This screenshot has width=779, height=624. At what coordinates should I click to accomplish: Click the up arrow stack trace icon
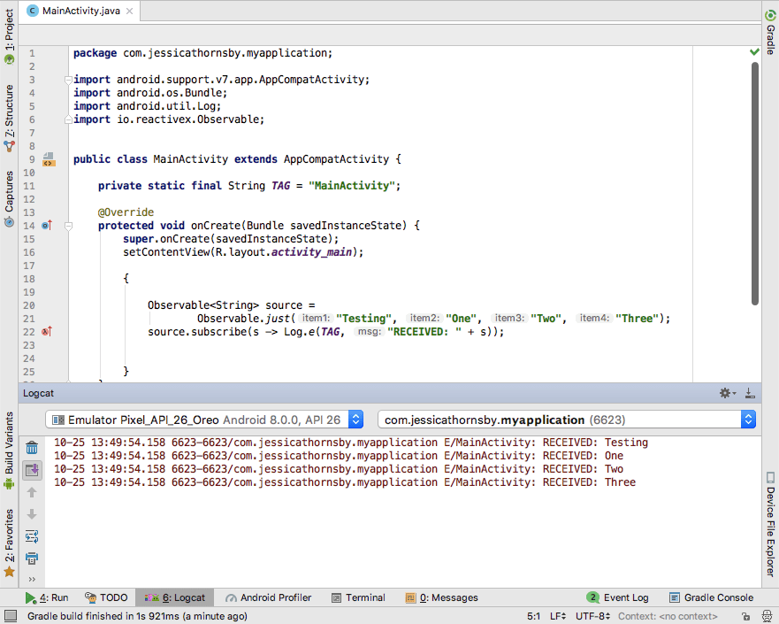32,492
